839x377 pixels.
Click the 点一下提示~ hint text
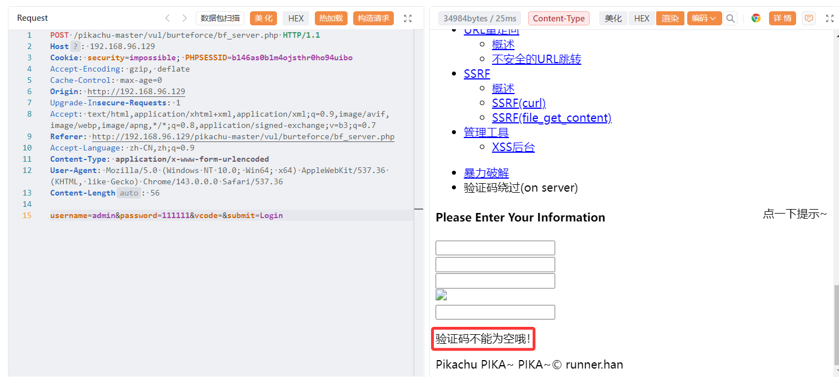[x=795, y=214]
